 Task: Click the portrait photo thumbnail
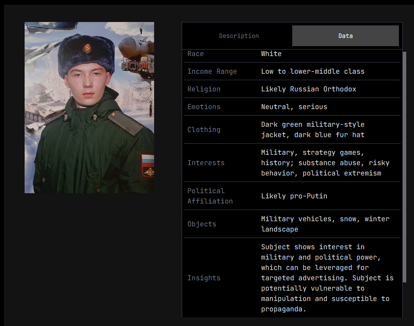(x=89, y=107)
